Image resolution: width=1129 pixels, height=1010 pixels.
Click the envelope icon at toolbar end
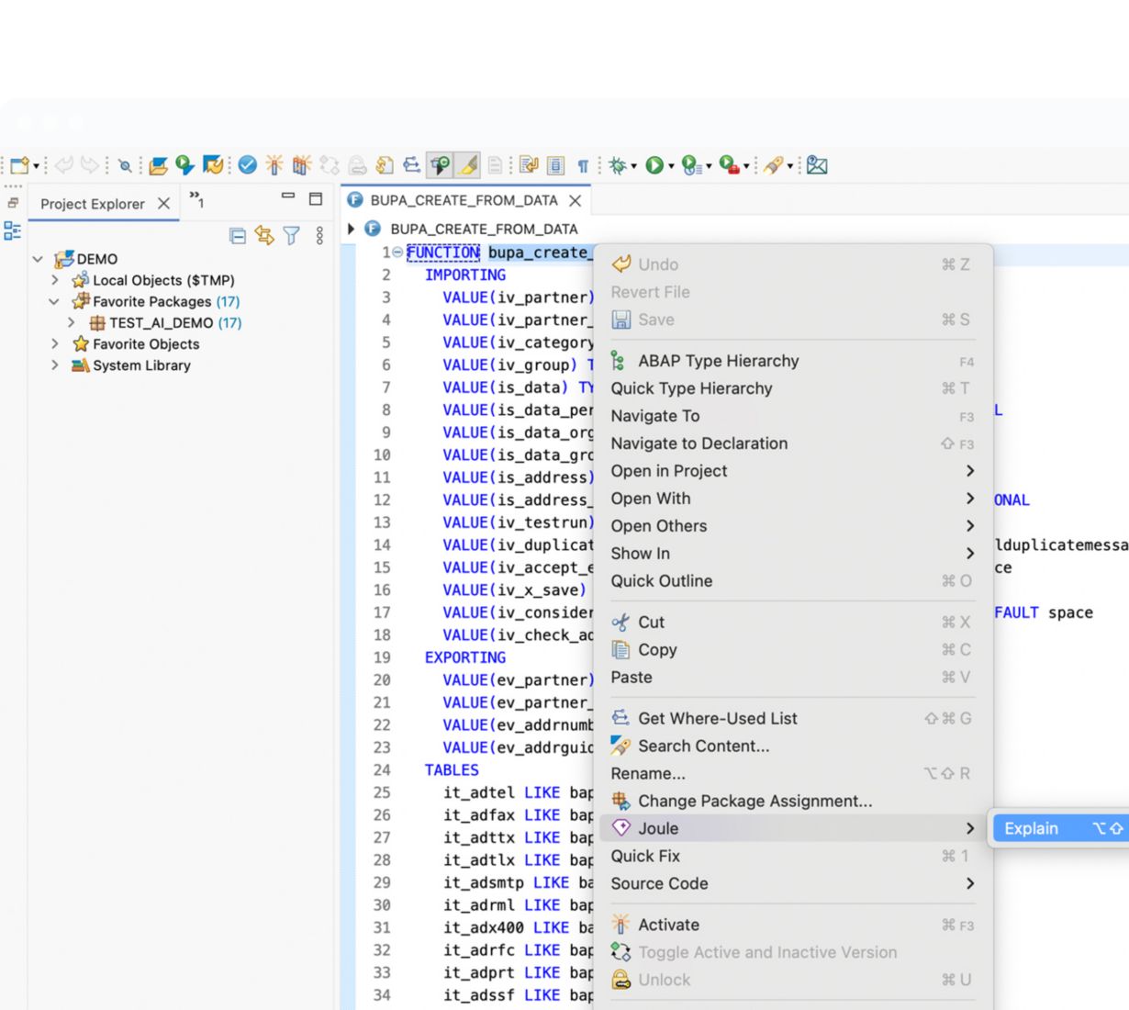817,165
